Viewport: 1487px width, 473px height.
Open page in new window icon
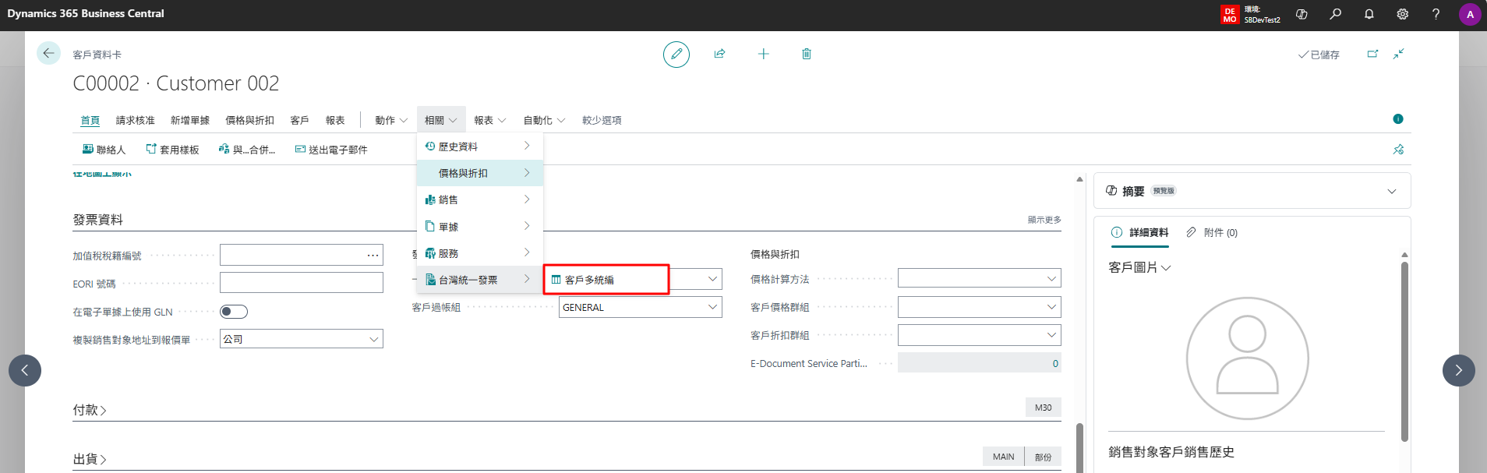pyautogui.click(x=1372, y=54)
